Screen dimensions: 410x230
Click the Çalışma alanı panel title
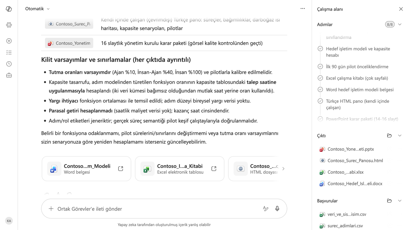(x=330, y=9)
